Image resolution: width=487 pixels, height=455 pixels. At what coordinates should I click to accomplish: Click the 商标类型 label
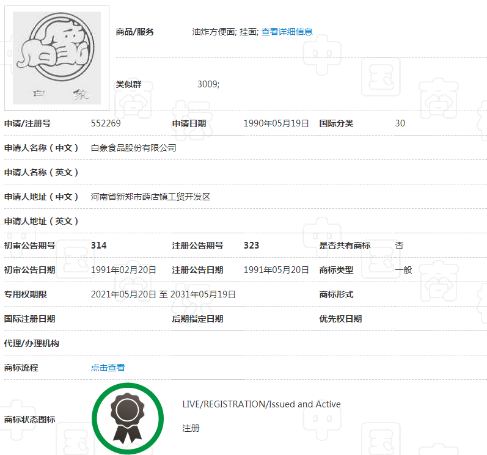pos(336,270)
